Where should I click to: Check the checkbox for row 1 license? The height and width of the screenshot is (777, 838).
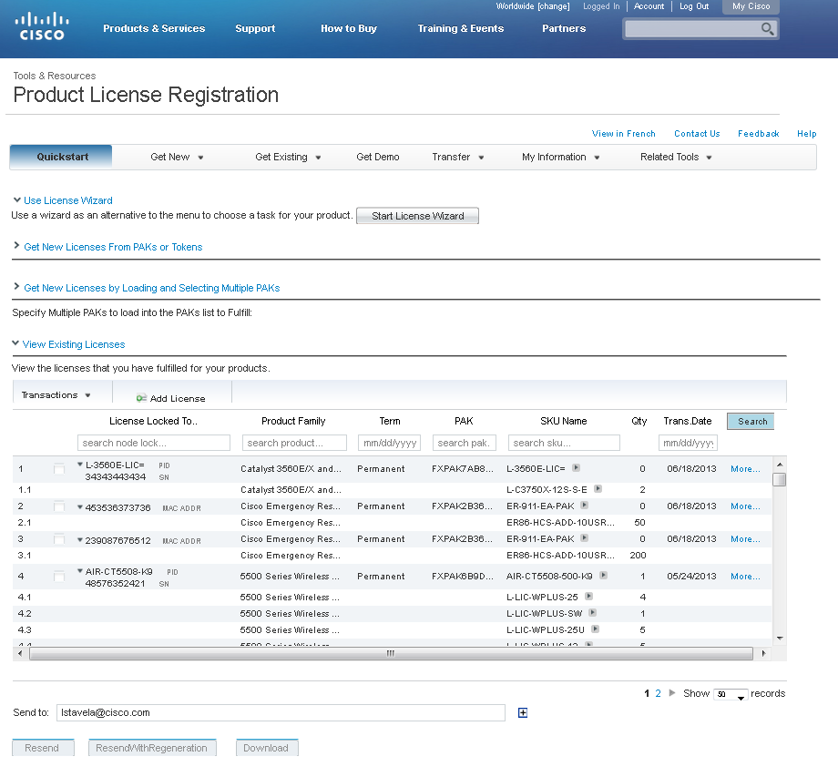(x=59, y=468)
